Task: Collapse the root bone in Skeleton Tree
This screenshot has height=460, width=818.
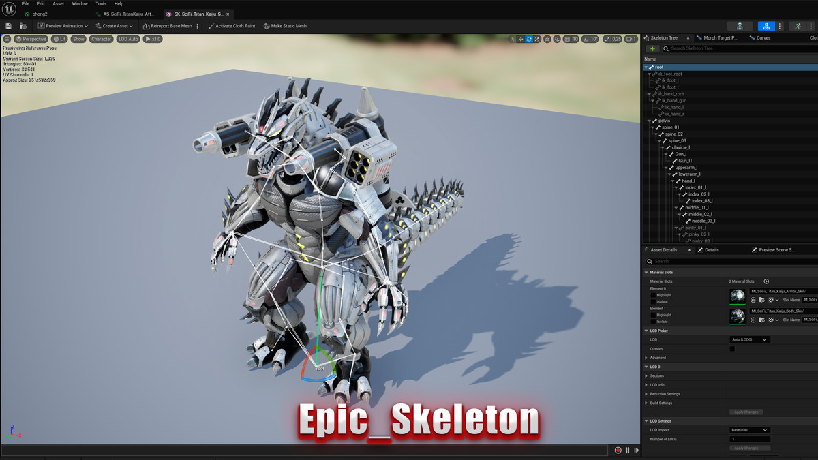Action: [x=646, y=67]
